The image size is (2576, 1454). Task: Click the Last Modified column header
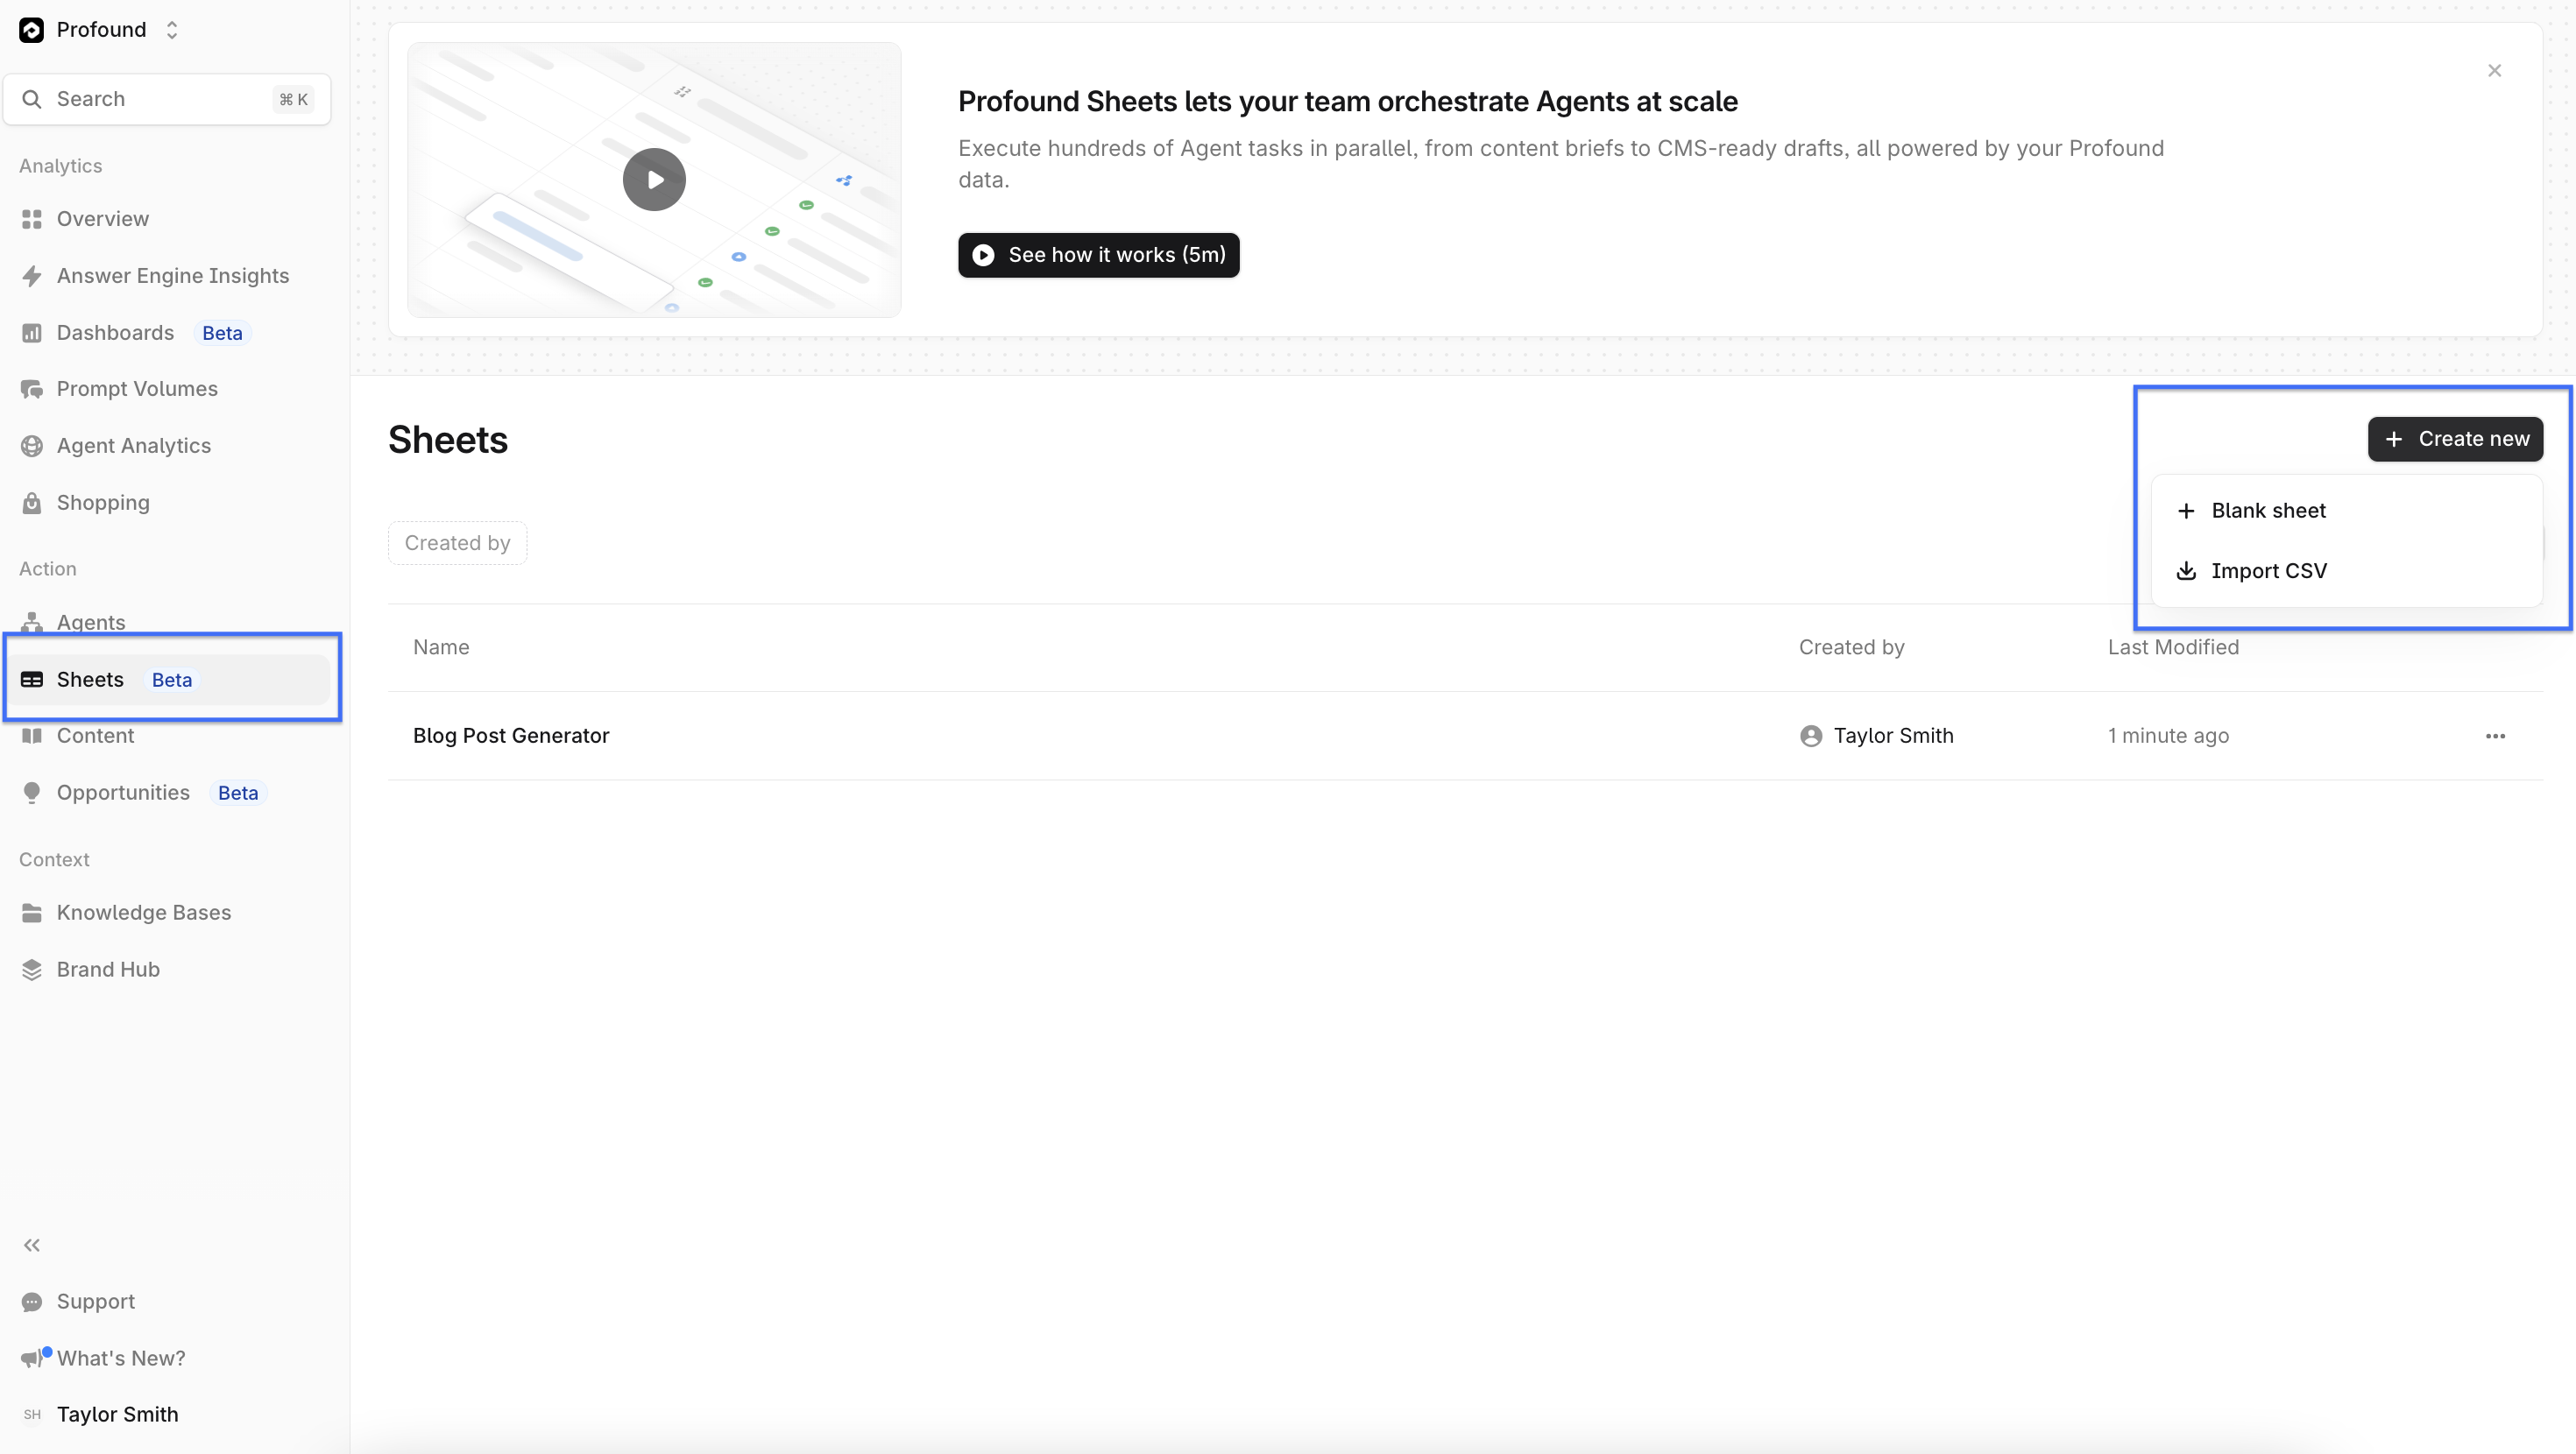pos(2173,647)
